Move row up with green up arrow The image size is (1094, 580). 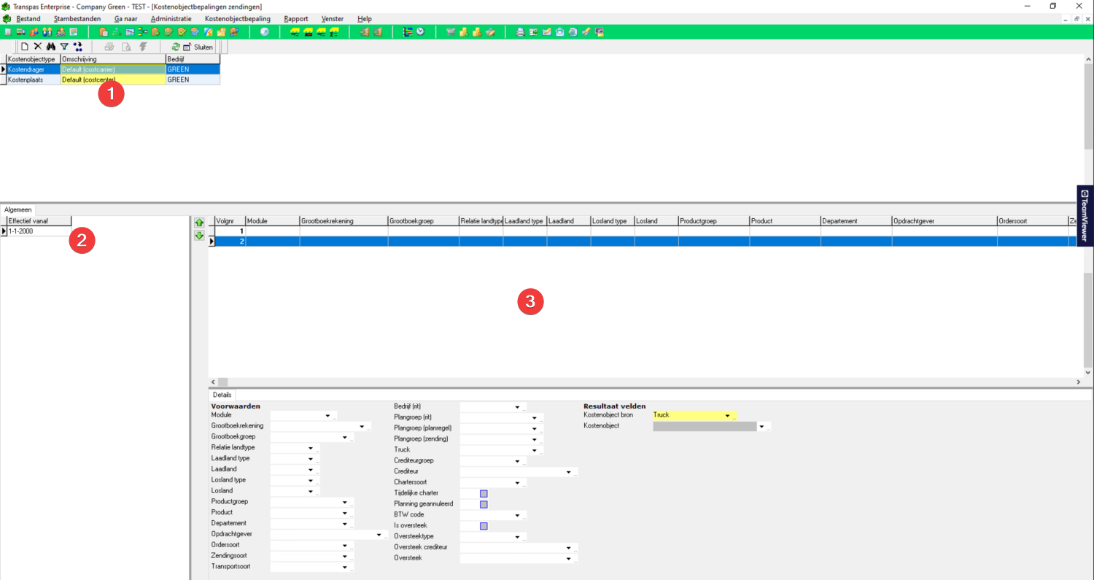pos(198,222)
